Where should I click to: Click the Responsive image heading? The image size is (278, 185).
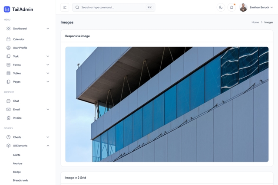77,36
